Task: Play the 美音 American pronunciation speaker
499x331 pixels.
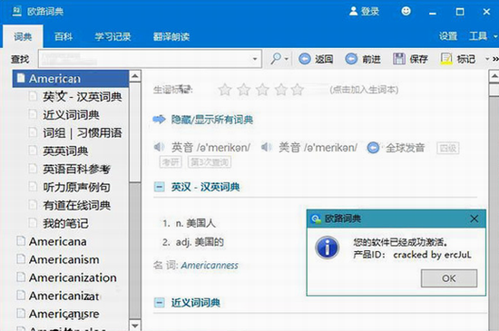Action: [267, 147]
